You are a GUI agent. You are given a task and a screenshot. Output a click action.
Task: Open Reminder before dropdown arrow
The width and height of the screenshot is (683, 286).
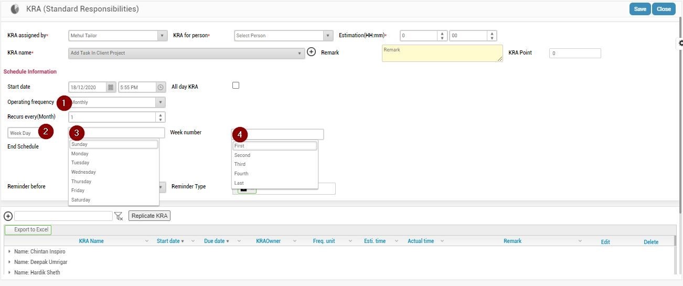click(x=162, y=187)
